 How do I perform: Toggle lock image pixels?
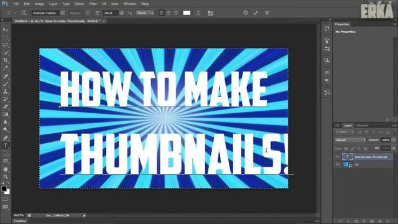[x=353, y=148]
